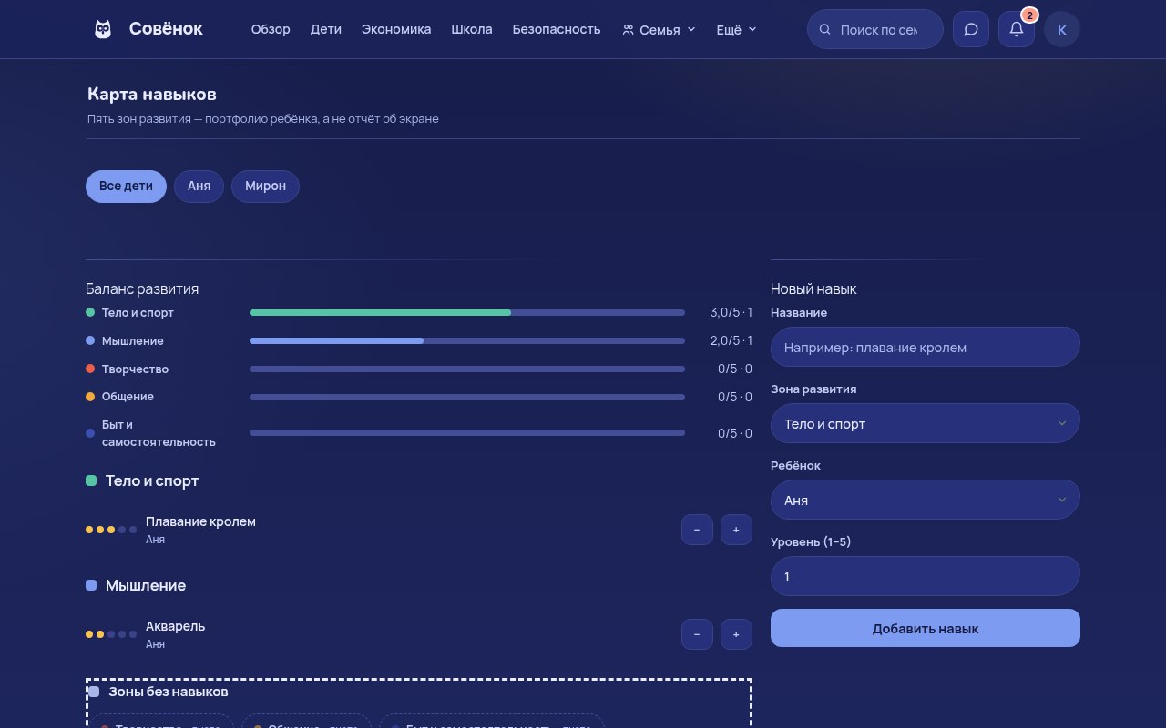
Task: Open the user avatar K menu
Action: pyautogui.click(x=1062, y=29)
